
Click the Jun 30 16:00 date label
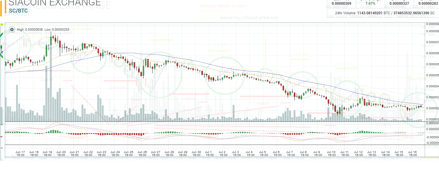(x=196, y=153)
